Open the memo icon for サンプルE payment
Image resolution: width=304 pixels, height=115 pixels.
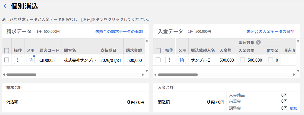[182, 60]
